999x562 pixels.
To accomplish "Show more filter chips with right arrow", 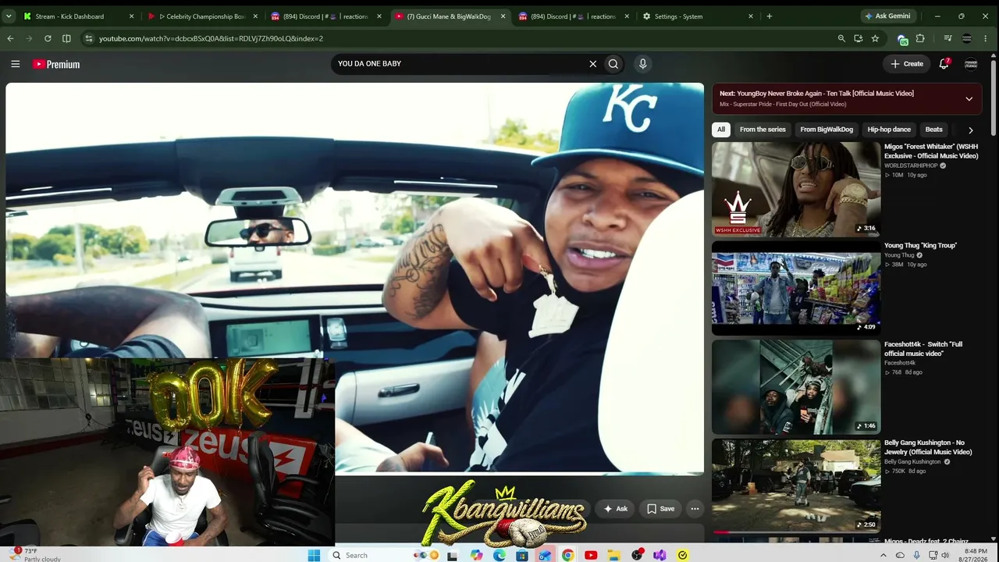I will [x=970, y=130].
